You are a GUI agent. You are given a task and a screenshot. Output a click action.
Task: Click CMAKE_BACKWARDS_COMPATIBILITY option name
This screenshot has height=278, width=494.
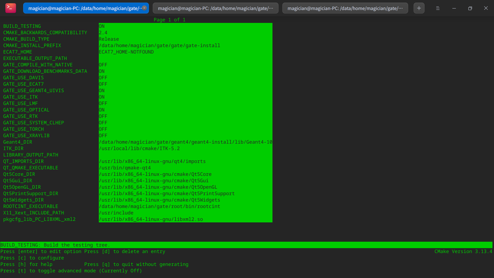(45, 33)
